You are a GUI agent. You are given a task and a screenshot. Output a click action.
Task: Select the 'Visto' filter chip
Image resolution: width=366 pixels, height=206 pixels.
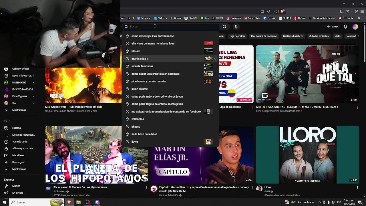point(338,36)
